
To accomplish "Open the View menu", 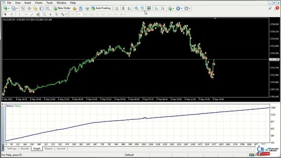I will (x=18, y=3).
